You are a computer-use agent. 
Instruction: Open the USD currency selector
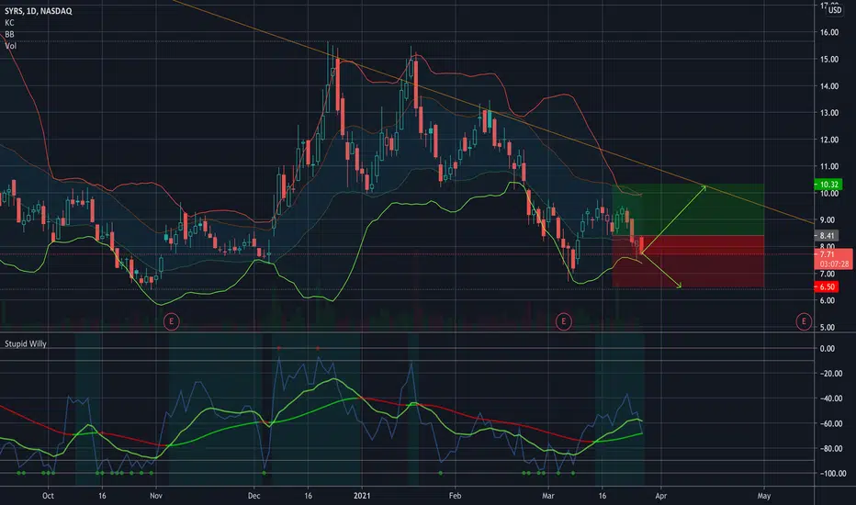(x=835, y=10)
